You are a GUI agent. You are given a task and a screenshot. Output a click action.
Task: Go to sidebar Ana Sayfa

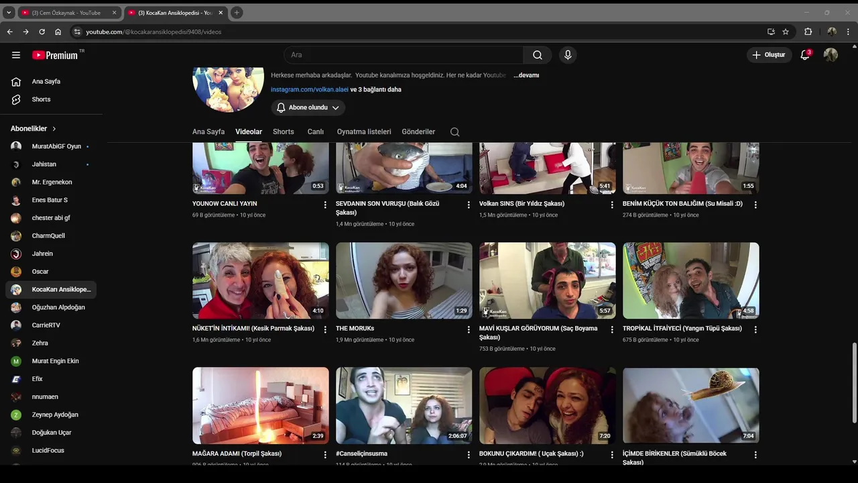point(51,82)
